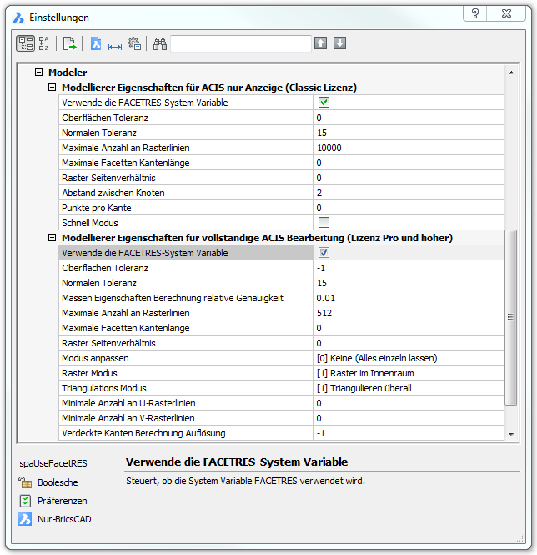This screenshot has height=555, width=537.
Task: Uncheck FACETRES checkbox under Classic Lizenz
Action: [324, 103]
